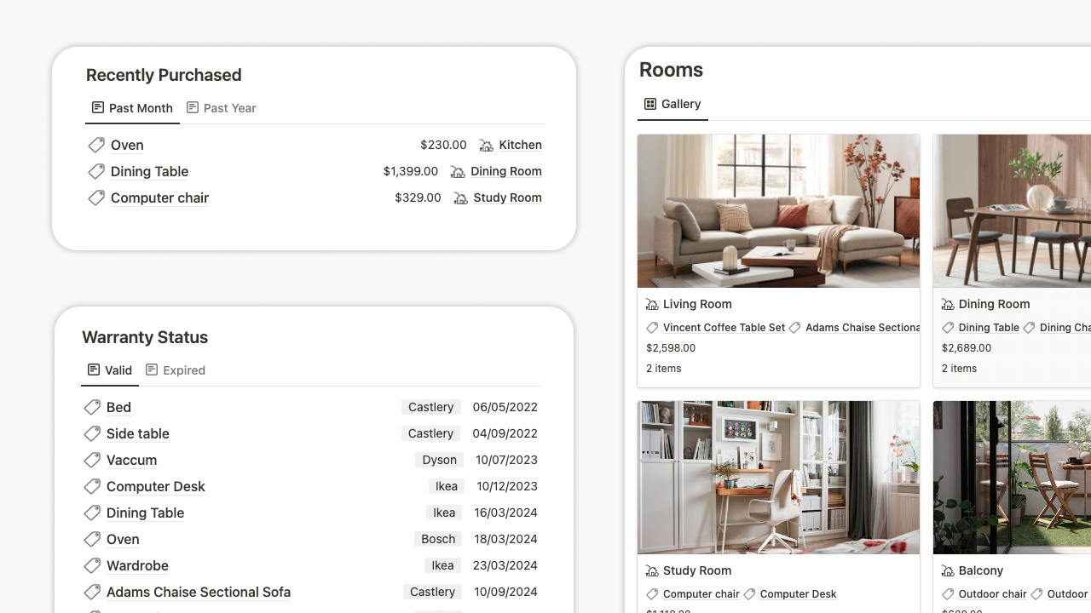
Task: Click the room icon next to Living Room title
Action: 652,304
